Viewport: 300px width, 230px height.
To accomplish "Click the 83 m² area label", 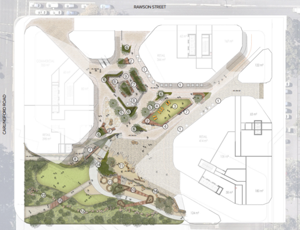I will click(253, 114).
